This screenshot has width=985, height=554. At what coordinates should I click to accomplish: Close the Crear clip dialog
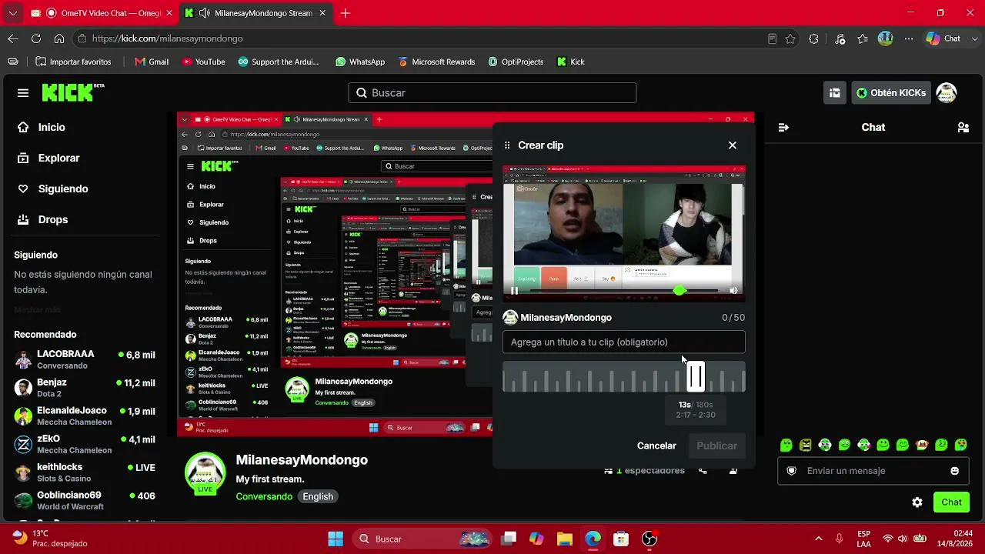(x=733, y=145)
